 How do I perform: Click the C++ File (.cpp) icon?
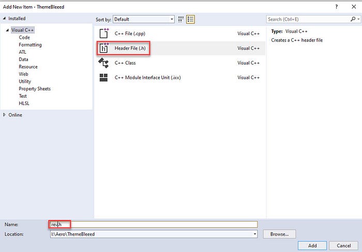tap(104, 33)
